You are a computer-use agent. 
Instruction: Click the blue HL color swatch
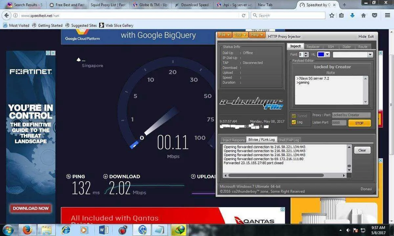(x=321, y=55)
